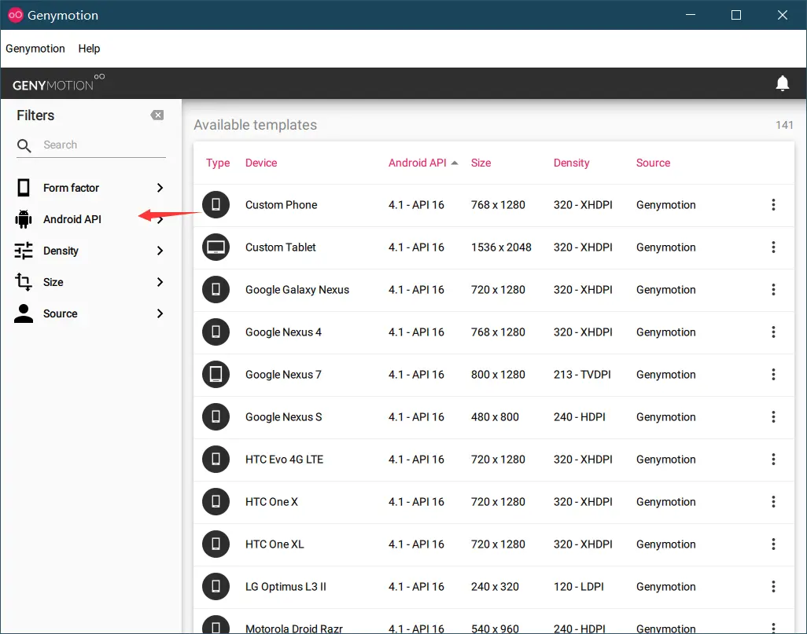Open options menu for LG Optimus L3 II
This screenshot has width=807, height=634.
(x=773, y=587)
